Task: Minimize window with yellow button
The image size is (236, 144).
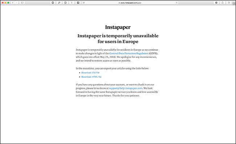Action: pos(5,3)
